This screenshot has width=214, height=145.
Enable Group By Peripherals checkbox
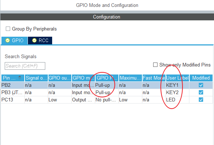pos(8,29)
